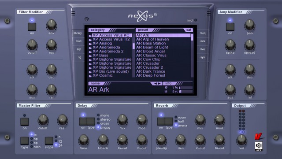Enable the Master Filter on button
This screenshot has width=282, height=159.
pos(25,122)
